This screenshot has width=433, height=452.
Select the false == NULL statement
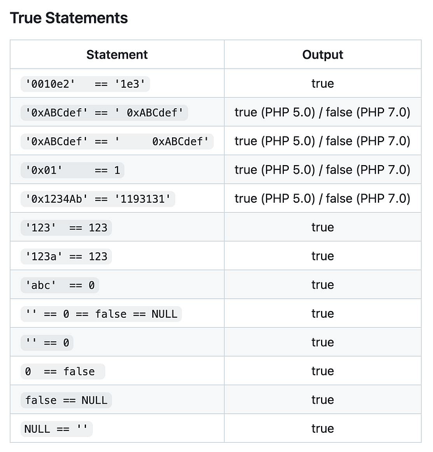[x=66, y=400]
